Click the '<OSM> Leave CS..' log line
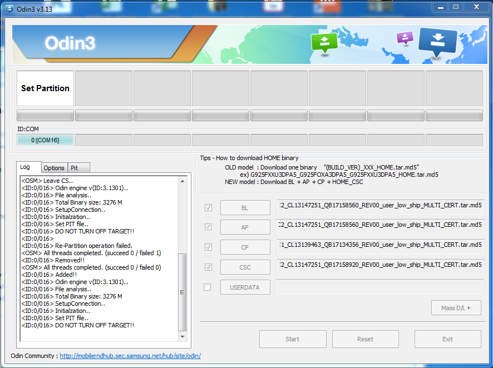This screenshot has width=493, height=368. tap(47, 181)
